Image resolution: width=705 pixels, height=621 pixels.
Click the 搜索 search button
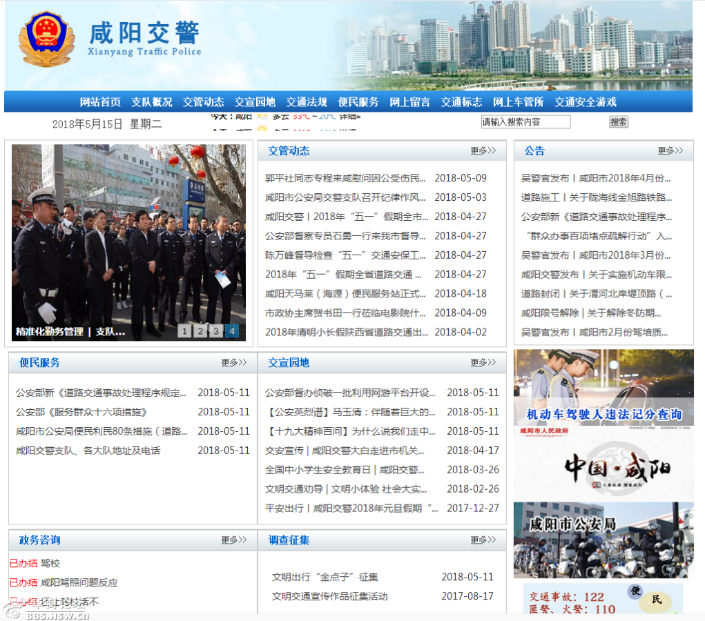(618, 121)
